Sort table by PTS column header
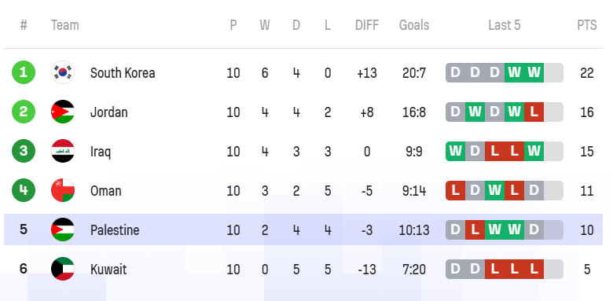The height and width of the screenshot is (301, 613). pos(587,25)
